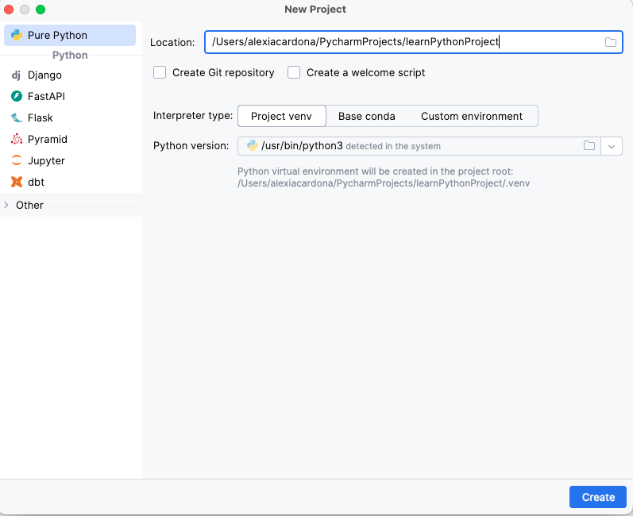633x516 pixels.
Task: Browse for location with folder icon
Action: click(611, 42)
